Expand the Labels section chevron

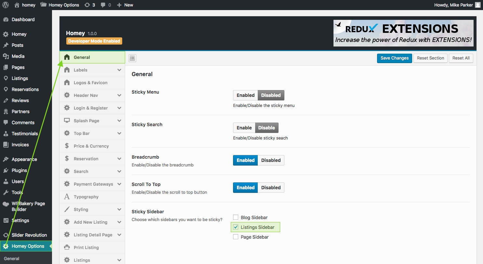[x=119, y=70]
